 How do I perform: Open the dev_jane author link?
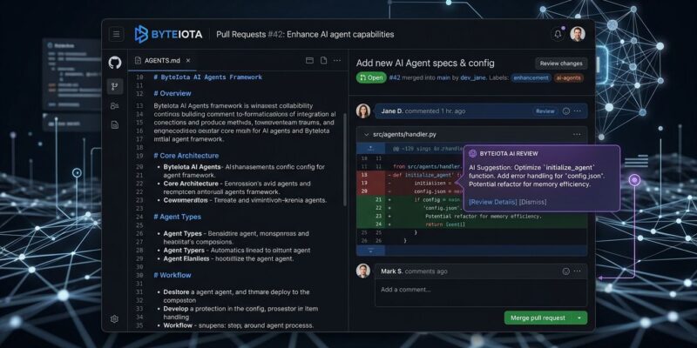pos(474,77)
